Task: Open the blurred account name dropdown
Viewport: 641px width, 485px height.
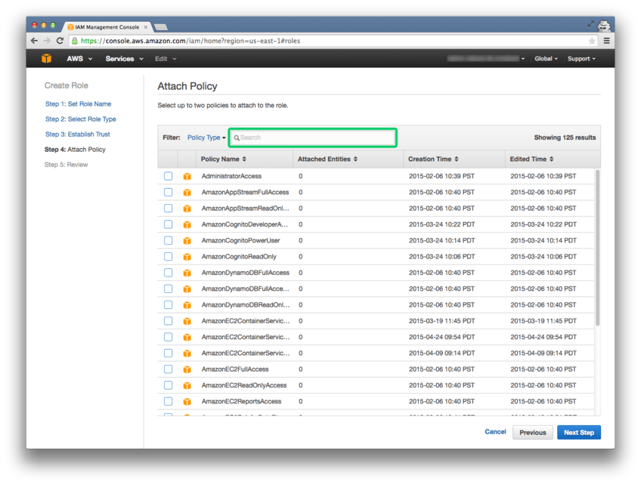Action: coord(485,59)
